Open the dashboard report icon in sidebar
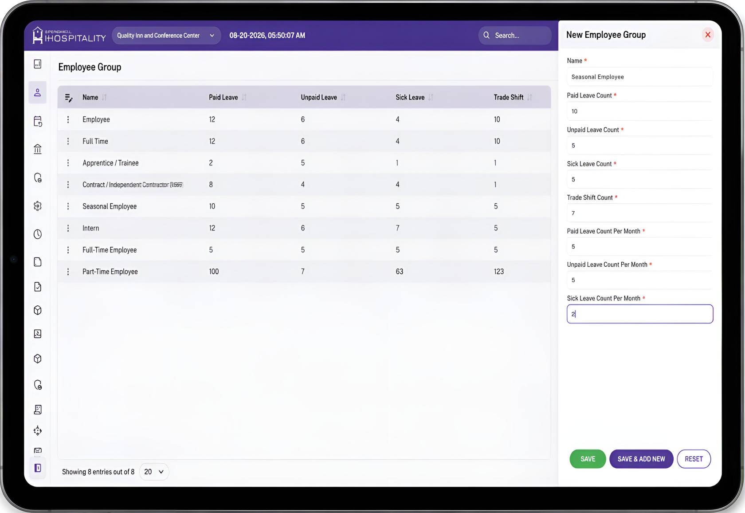Screen dimensions: 745x513 (38, 64)
